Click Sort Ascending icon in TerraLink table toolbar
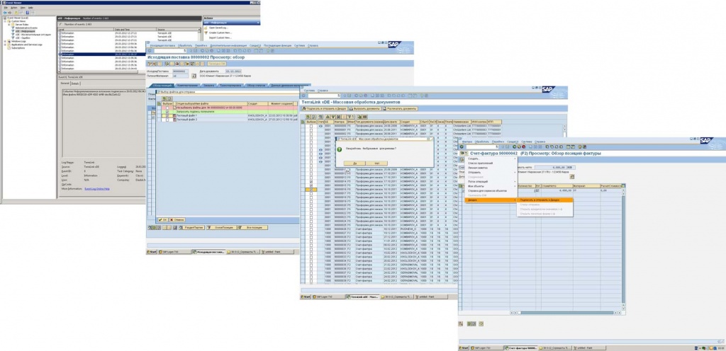Viewport: 726px width, 351px height. coord(328,117)
